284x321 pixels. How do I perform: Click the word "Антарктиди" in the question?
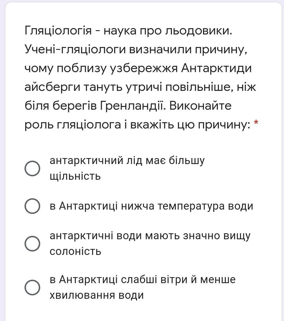[x=216, y=69]
